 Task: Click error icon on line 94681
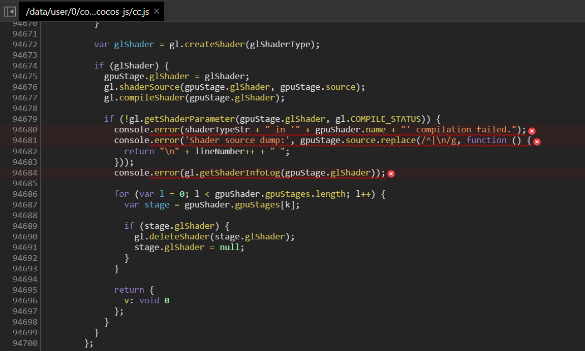coord(537,142)
